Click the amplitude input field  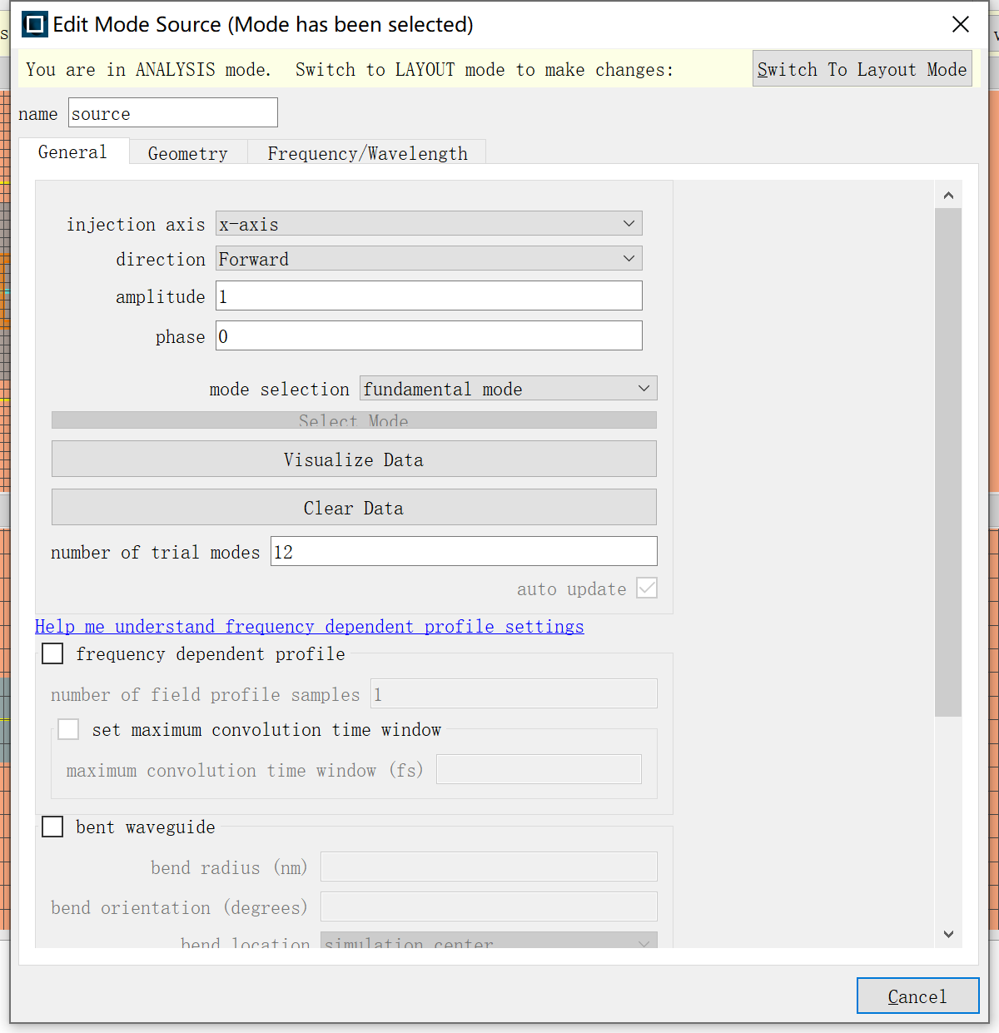[x=429, y=295]
